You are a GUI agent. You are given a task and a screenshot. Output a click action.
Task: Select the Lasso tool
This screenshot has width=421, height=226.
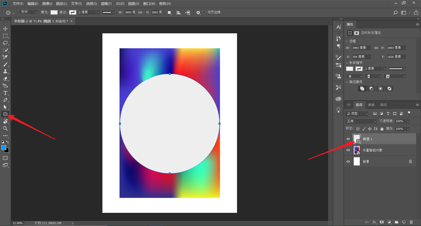(6, 43)
